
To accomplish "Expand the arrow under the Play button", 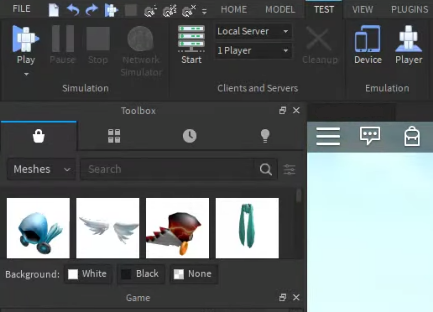I will pyautogui.click(x=26, y=74).
